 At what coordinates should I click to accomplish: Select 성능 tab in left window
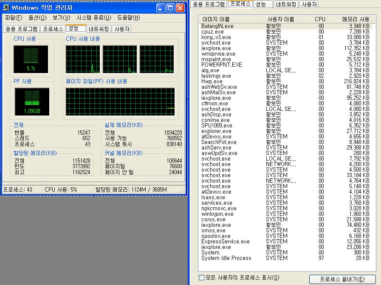click(x=76, y=28)
